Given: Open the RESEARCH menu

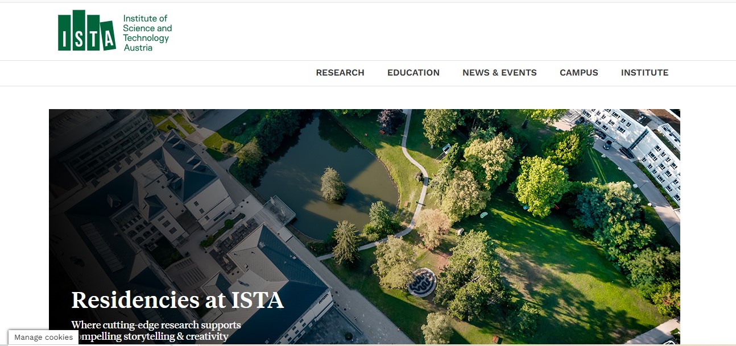Looking at the screenshot, I should pos(340,73).
